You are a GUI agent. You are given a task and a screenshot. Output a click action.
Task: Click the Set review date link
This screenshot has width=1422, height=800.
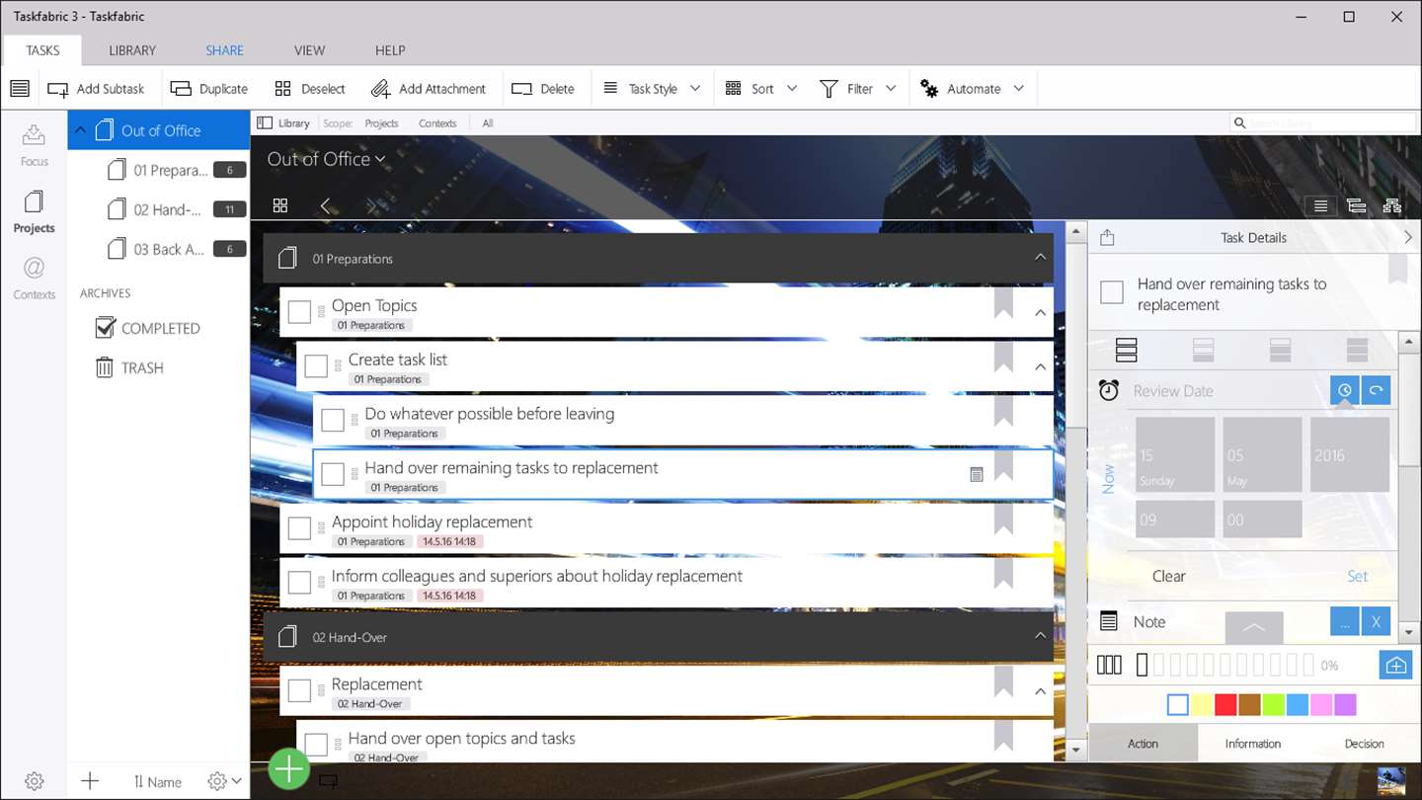(1358, 576)
